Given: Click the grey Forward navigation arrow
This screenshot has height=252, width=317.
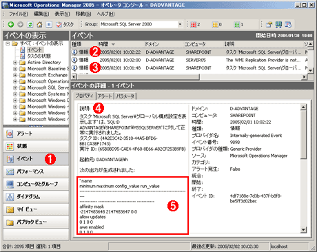Looking at the screenshot, I should pyautogui.click(x=21, y=24).
